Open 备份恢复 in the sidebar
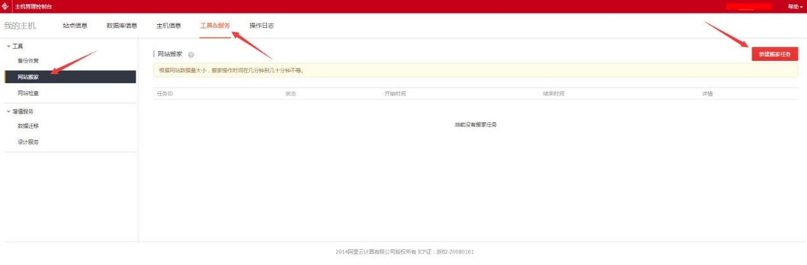This screenshot has height=265, width=807. [x=29, y=61]
